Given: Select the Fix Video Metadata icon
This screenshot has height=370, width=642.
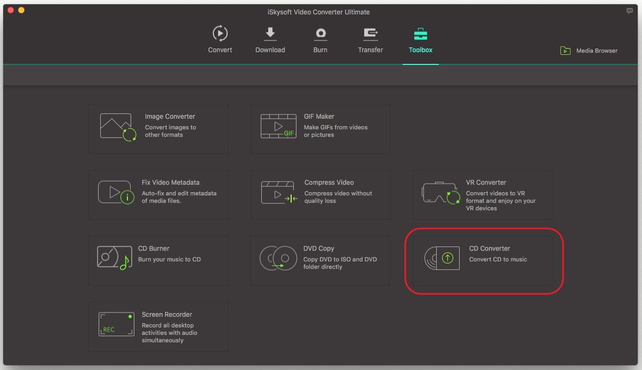Looking at the screenshot, I should 116,193.
